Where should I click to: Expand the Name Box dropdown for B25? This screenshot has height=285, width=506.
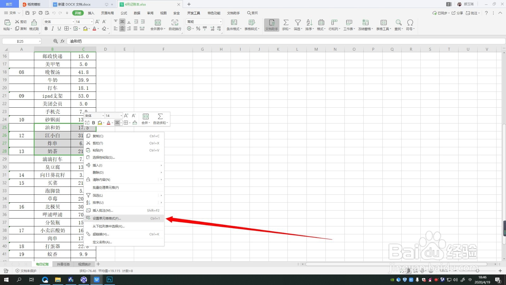coord(40,41)
